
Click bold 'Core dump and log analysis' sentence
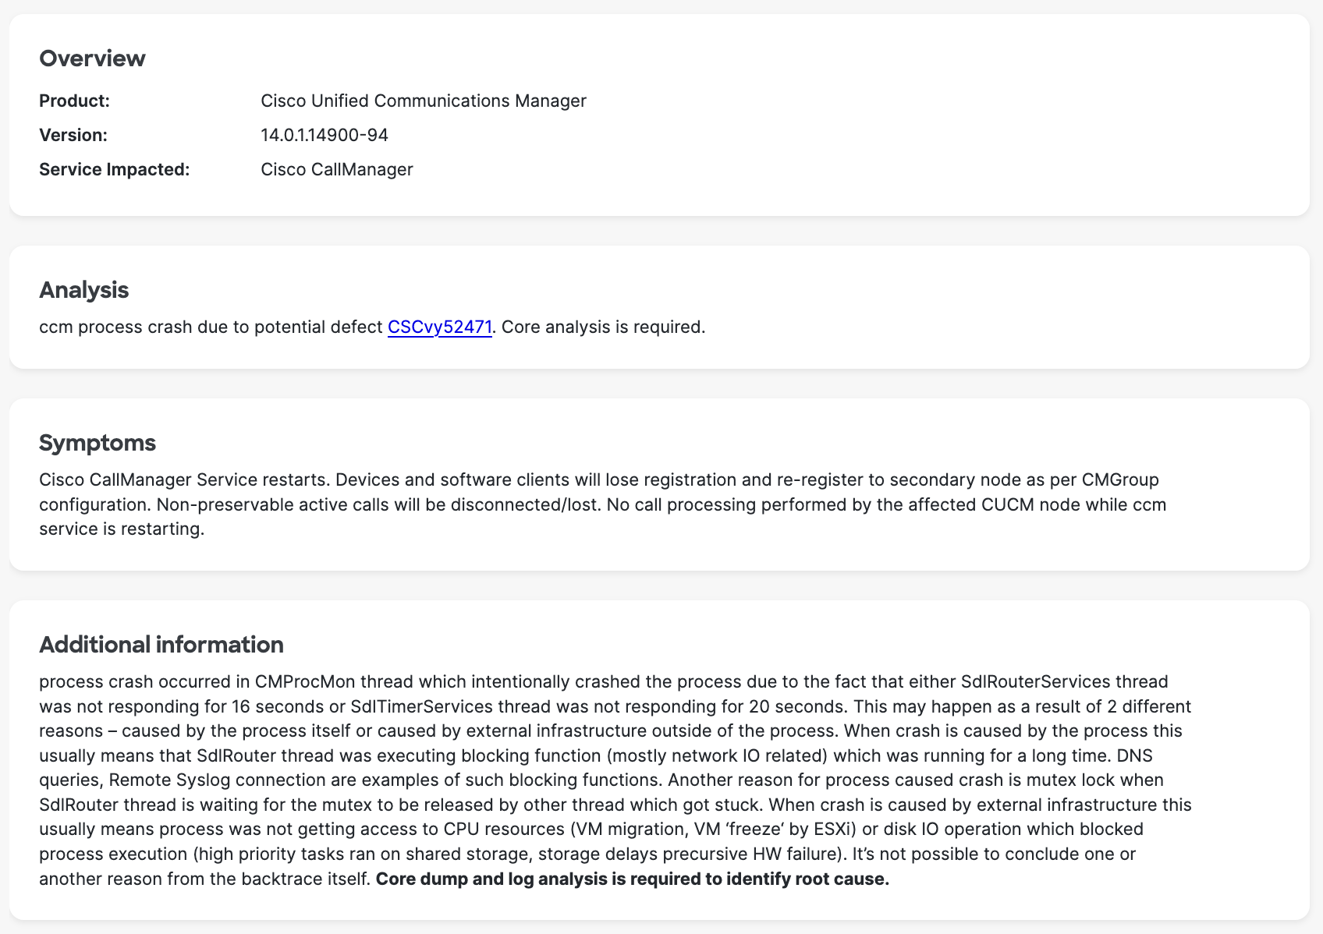tap(632, 880)
